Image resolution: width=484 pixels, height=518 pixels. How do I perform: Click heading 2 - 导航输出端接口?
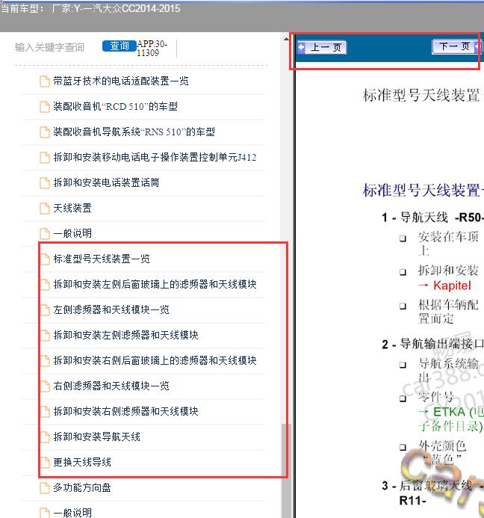coord(432,344)
